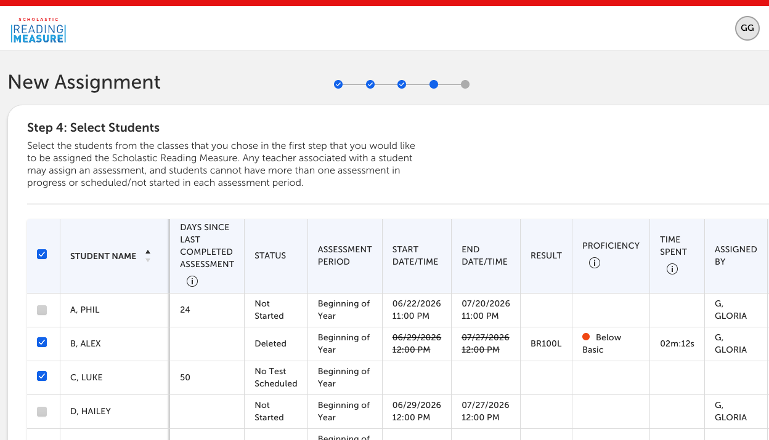The image size is (769, 440).
Task: Uncheck the checkbox for C, LUKE
Action: tap(42, 376)
